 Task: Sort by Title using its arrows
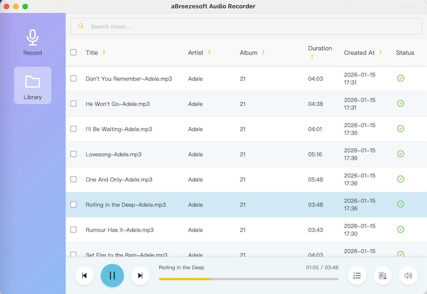point(104,52)
